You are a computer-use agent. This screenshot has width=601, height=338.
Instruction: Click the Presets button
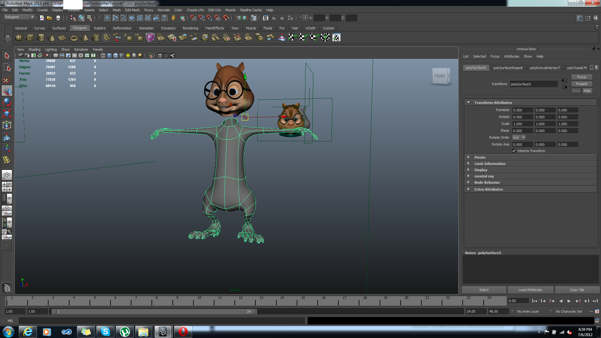(581, 84)
